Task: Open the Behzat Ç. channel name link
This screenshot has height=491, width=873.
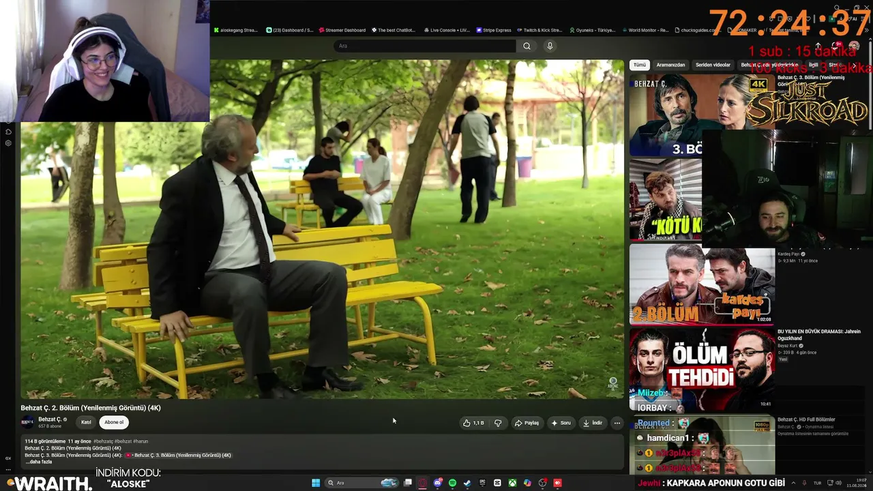Action: pyautogui.click(x=50, y=419)
